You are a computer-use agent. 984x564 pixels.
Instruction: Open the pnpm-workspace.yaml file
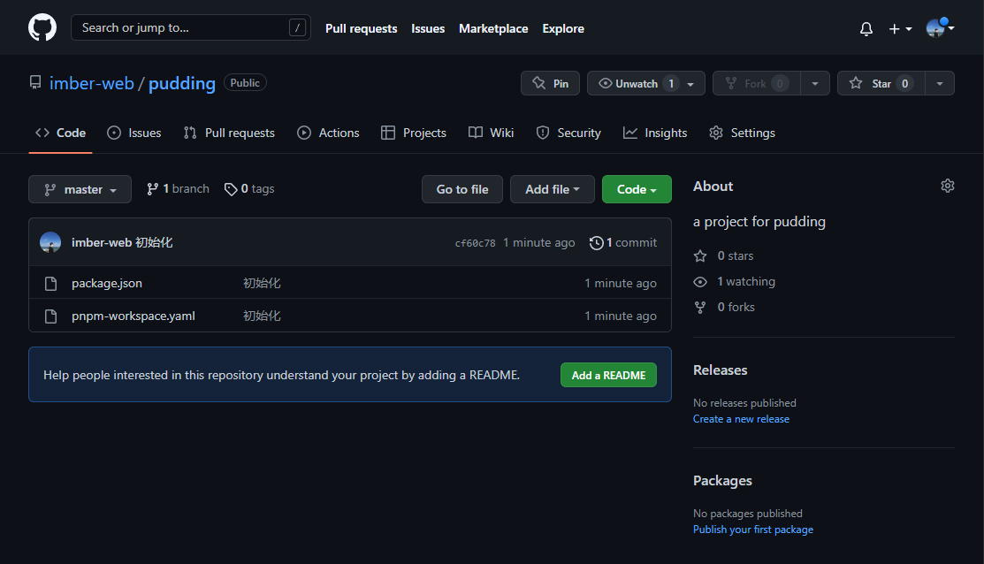pyautogui.click(x=133, y=316)
